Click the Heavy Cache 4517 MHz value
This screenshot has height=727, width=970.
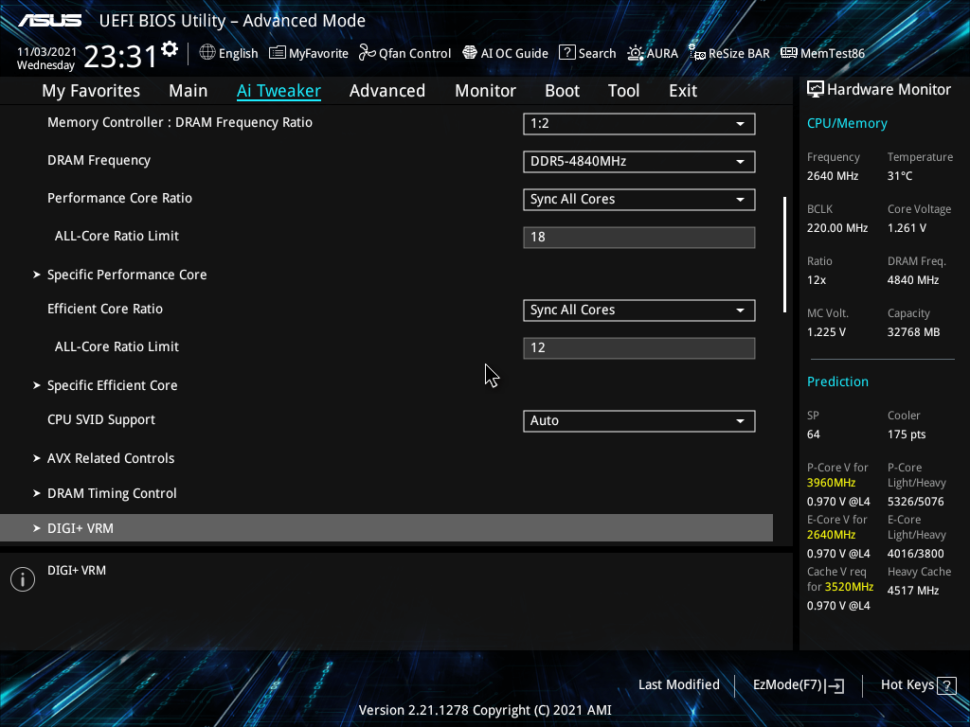pyautogui.click(x=913, y=591)
